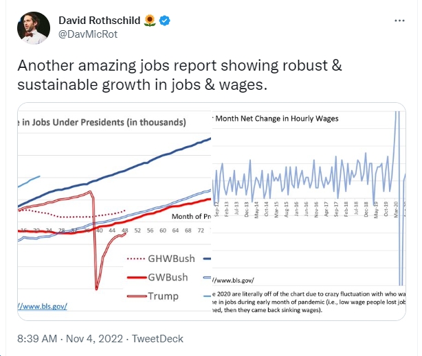Click the tweet text about jobs report
Screen dimensions: 422x356
click(180, 75)
